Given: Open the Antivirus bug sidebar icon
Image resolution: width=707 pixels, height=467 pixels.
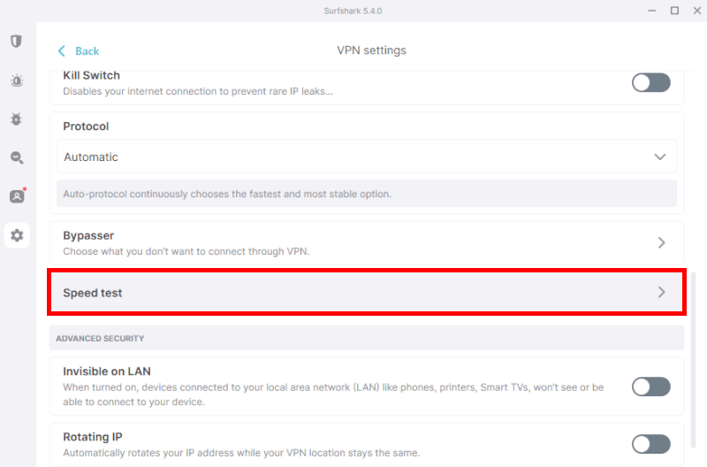Looking at the screenshot, I should (17, 119).
